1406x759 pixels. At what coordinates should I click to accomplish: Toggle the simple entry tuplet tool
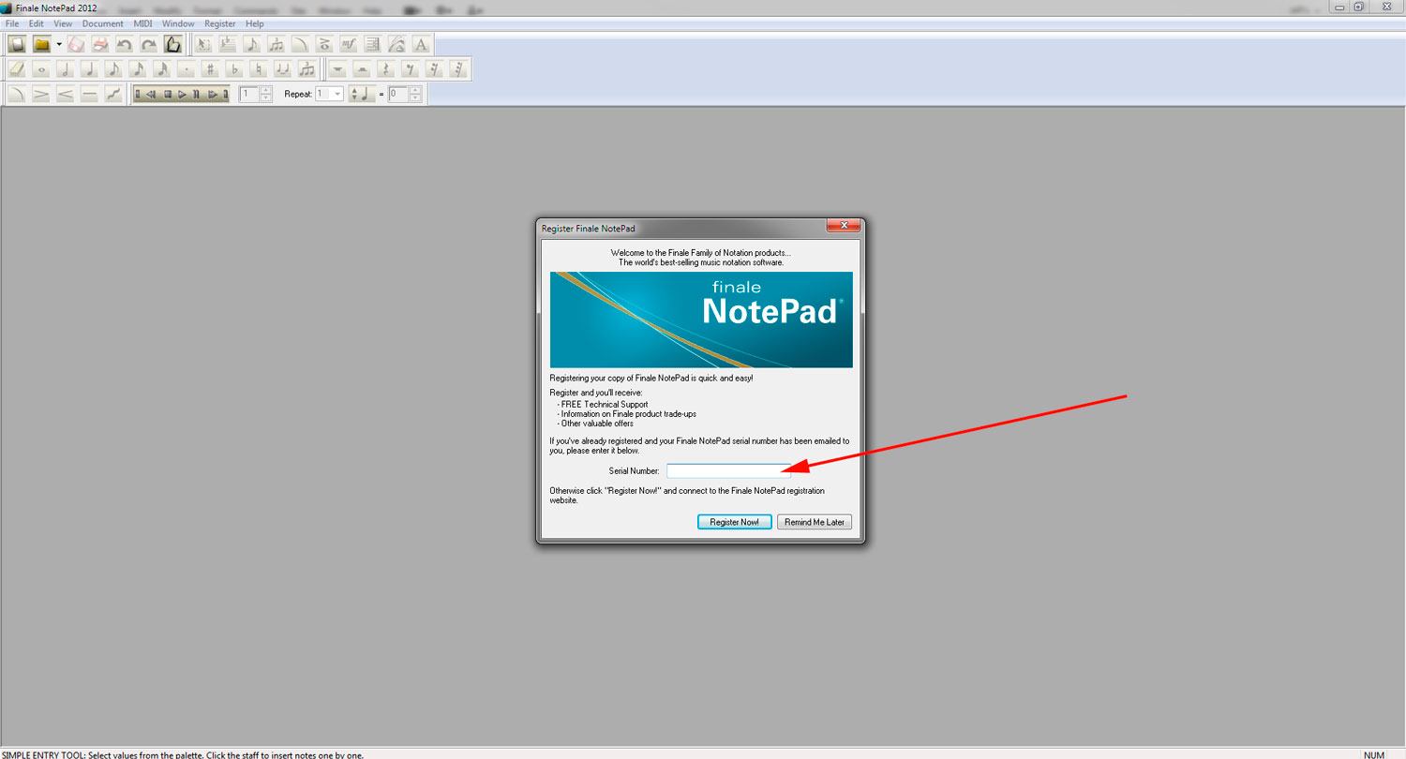(x=307, y=69)
